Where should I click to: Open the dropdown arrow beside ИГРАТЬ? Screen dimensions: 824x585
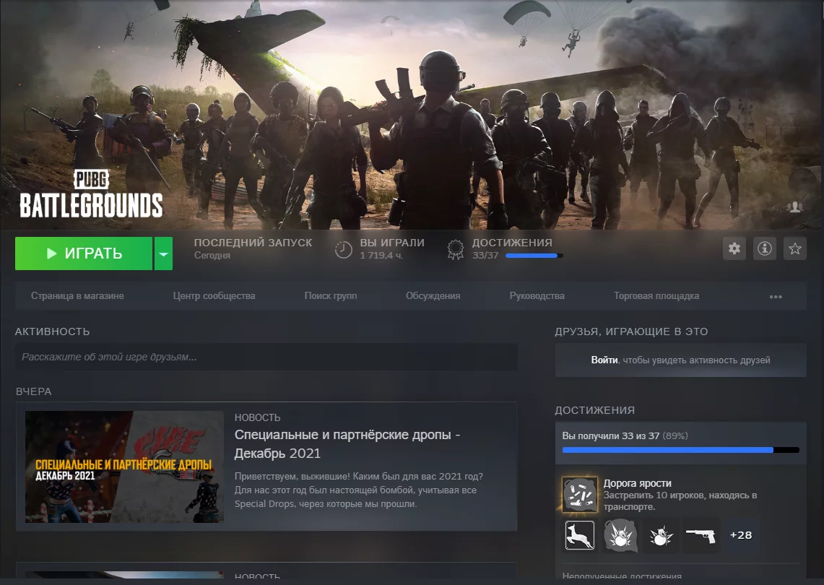(163, 253)
